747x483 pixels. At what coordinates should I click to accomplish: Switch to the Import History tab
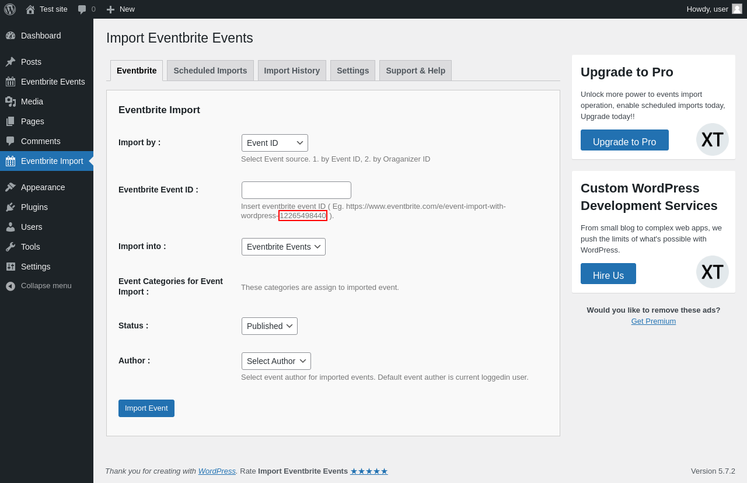pos(292,71)
